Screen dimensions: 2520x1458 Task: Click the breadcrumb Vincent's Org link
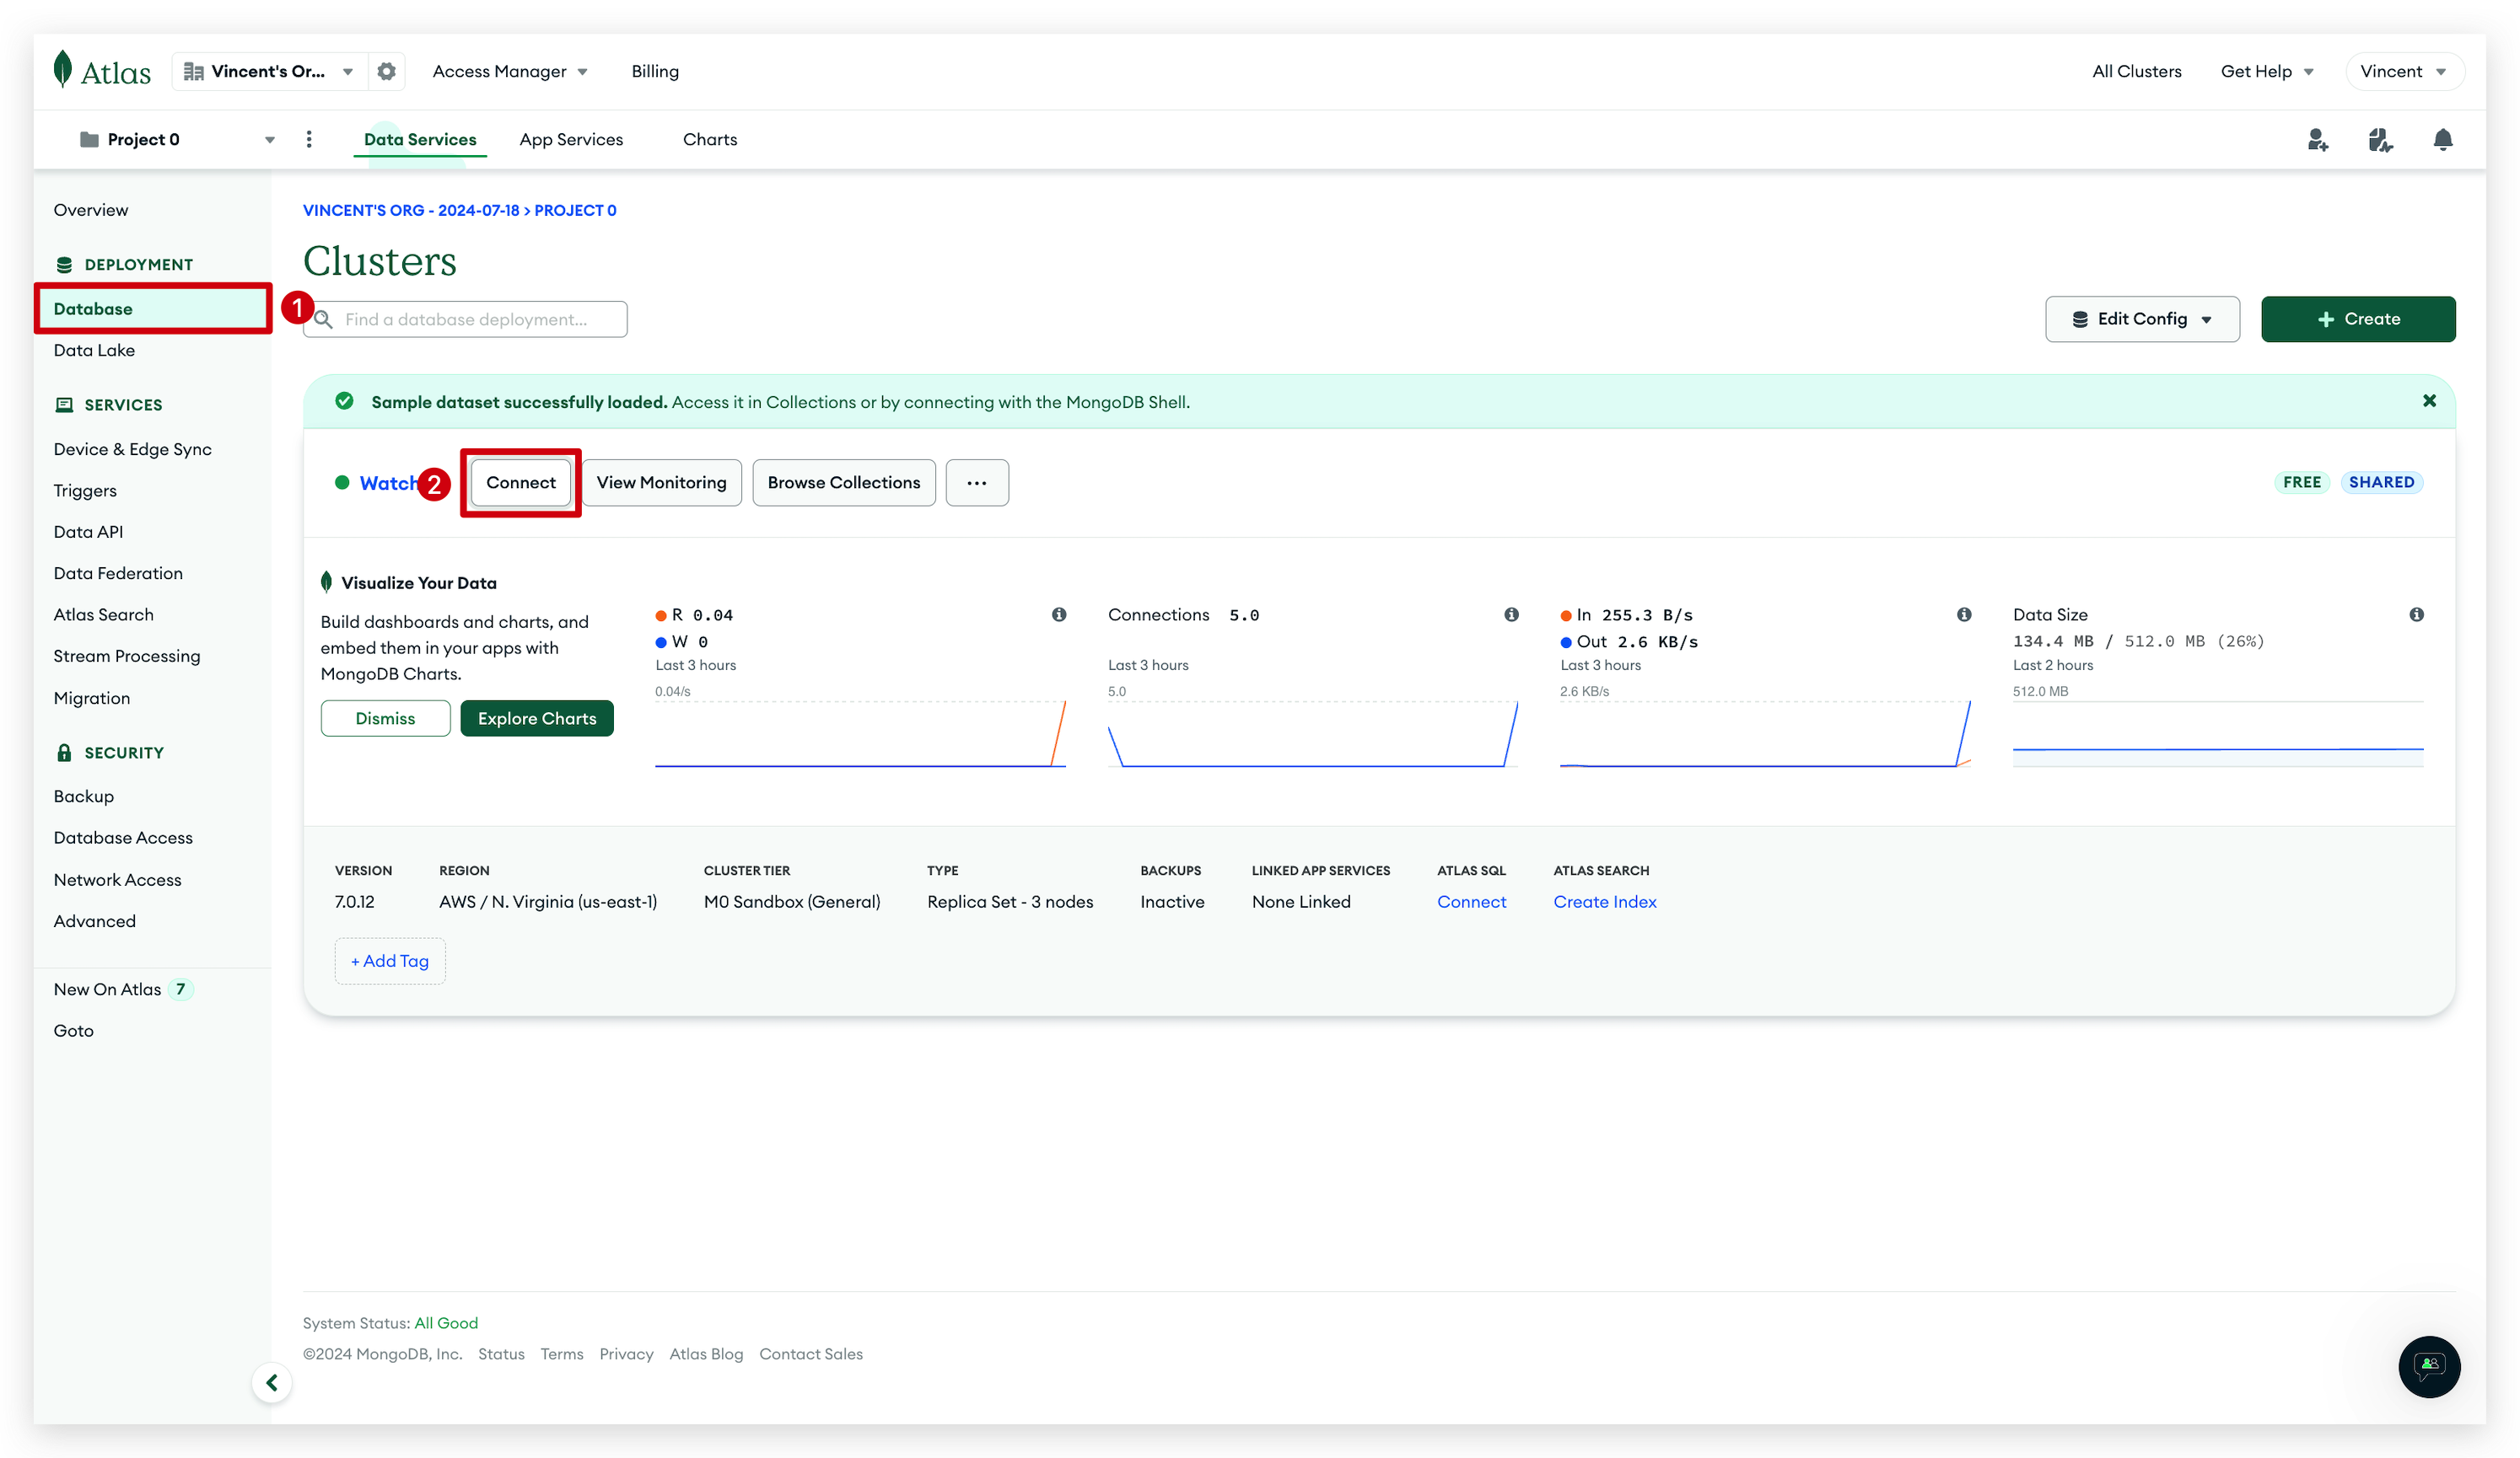[411, 210]
